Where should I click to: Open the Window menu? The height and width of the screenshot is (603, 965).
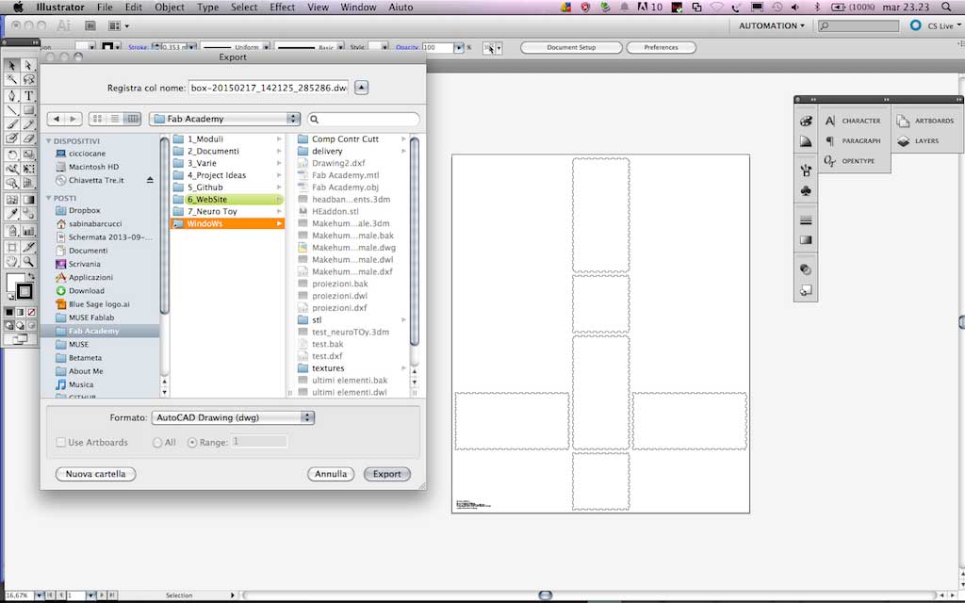click(358, 8)
